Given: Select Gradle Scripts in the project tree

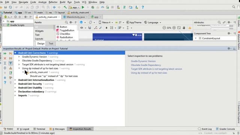Looking at the screenshot, I should point(17,25).
